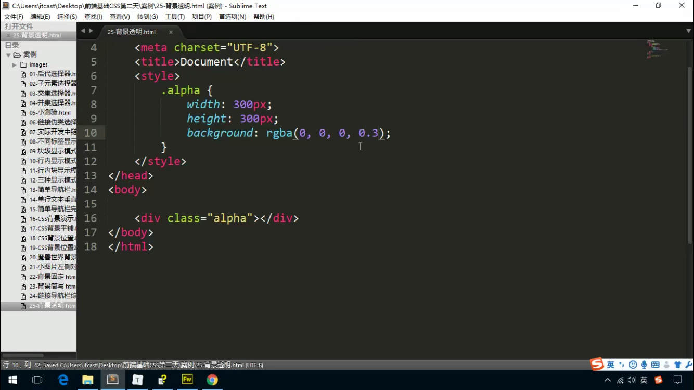Open Sogou skin shirt icon

(677, 365)
